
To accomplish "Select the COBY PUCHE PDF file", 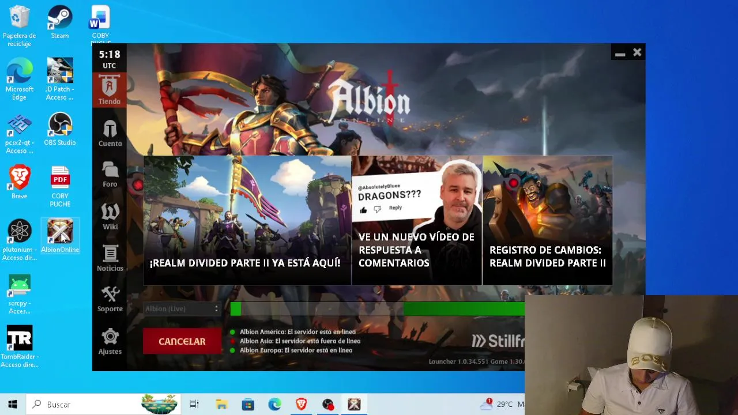I will 60,187.
